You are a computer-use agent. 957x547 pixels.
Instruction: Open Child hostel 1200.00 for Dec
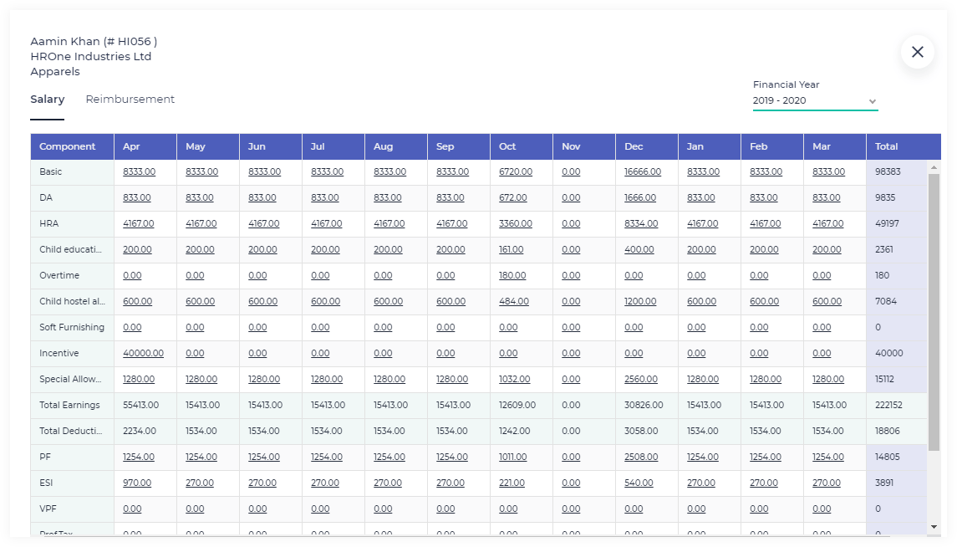point(640,302)
